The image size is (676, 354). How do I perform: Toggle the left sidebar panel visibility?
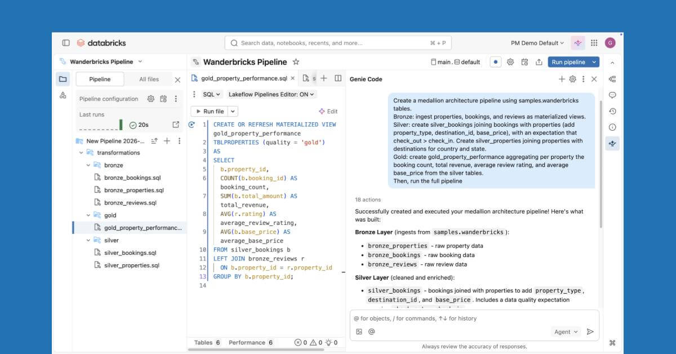click(66, 42)
